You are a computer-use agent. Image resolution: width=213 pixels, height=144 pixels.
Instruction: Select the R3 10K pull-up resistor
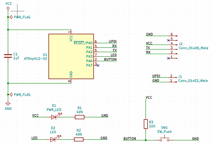[146, 124]
